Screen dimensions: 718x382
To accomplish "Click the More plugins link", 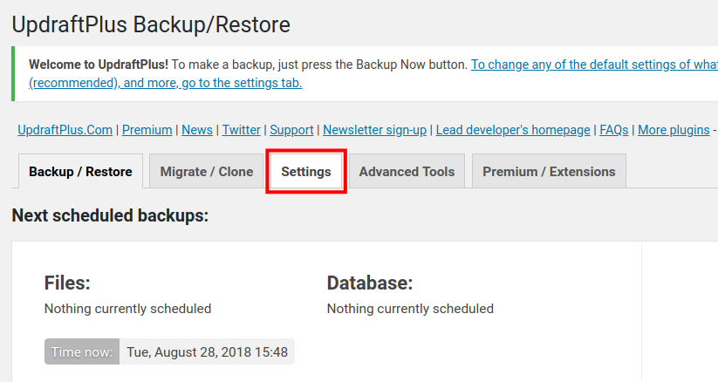I will pyautogui.click(x=674, y=130).
